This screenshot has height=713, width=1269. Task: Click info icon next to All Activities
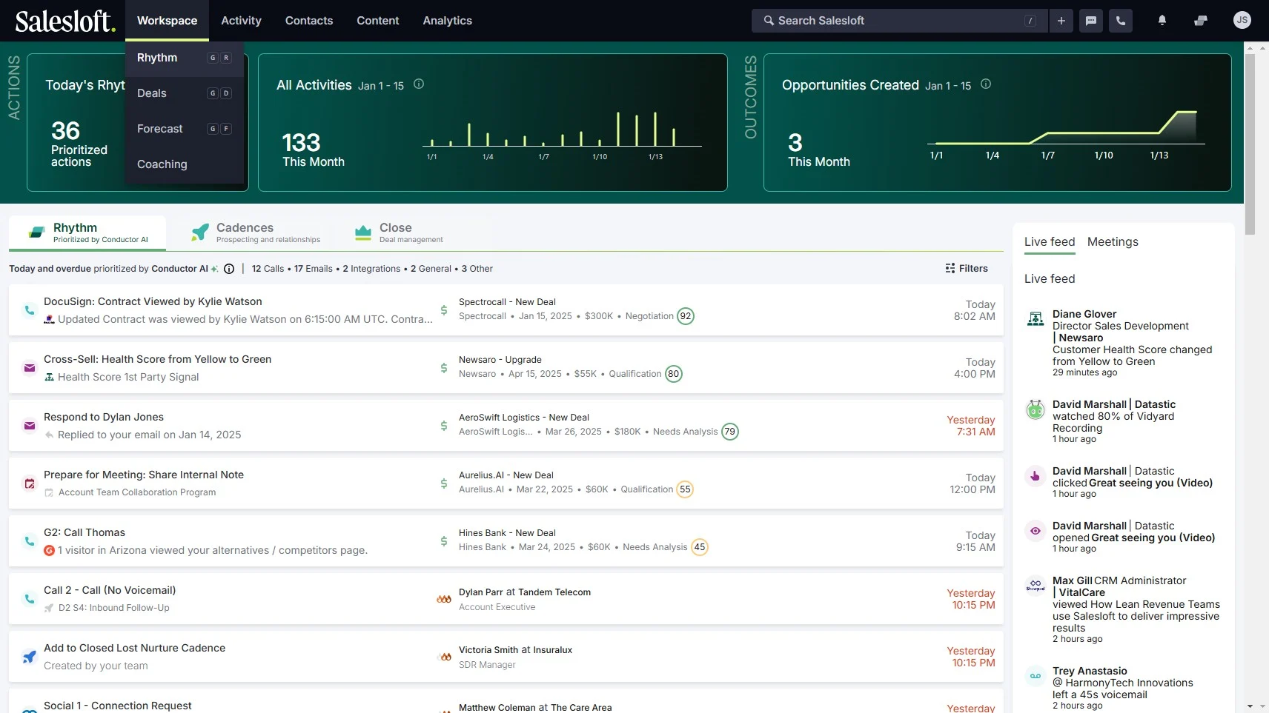point(419,84)
